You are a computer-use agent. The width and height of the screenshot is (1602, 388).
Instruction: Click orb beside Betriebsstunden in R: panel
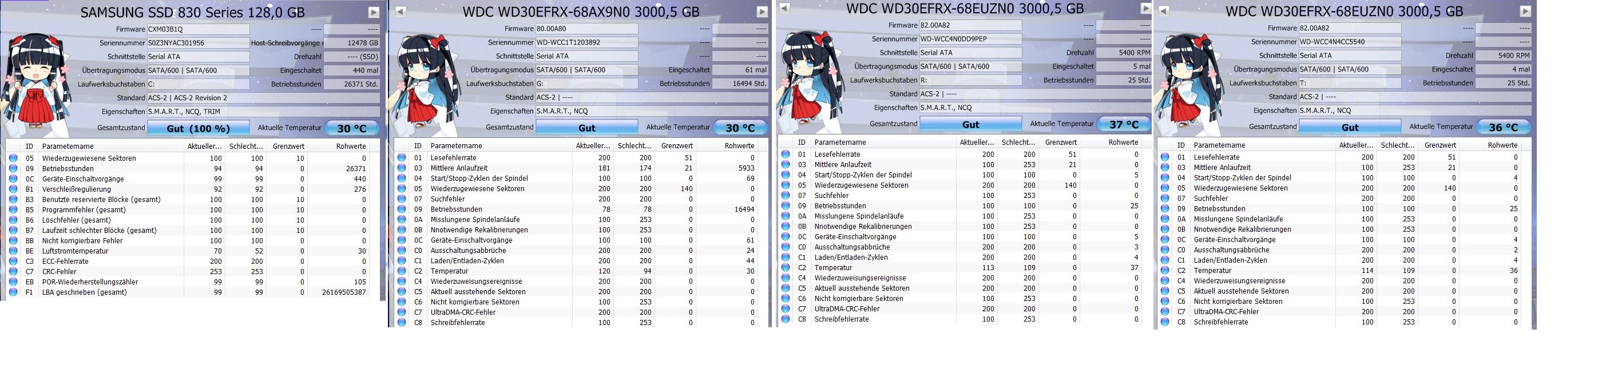click(786, 206)
